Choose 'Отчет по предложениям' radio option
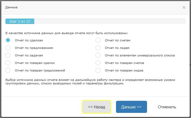 coord(8,48)
